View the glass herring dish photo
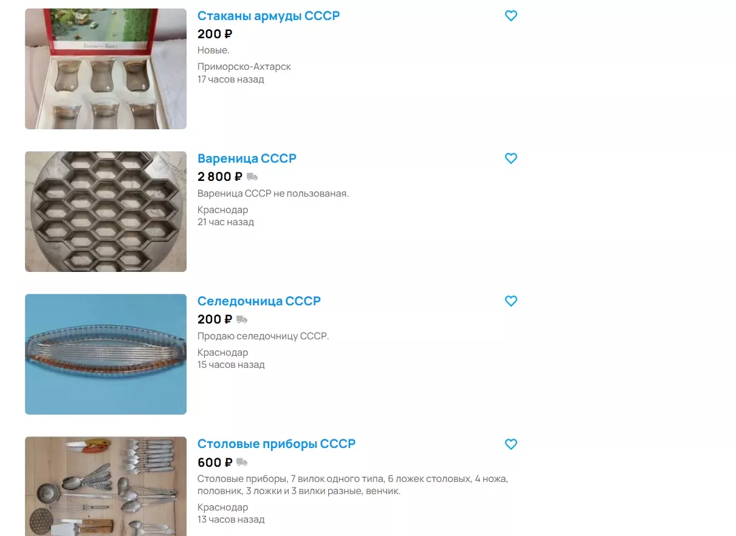The height and width of the screenshot is (536, 736). [x=106, y=354]
